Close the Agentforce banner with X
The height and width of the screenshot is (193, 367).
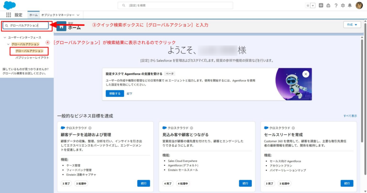coord(305,74)
